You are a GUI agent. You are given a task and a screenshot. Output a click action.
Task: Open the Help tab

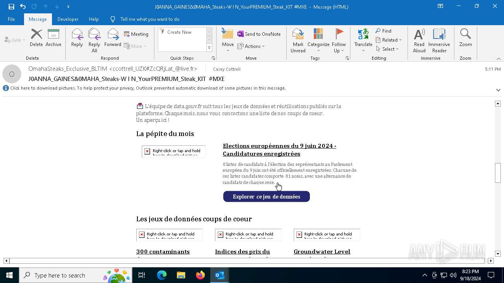click(94, 19)
